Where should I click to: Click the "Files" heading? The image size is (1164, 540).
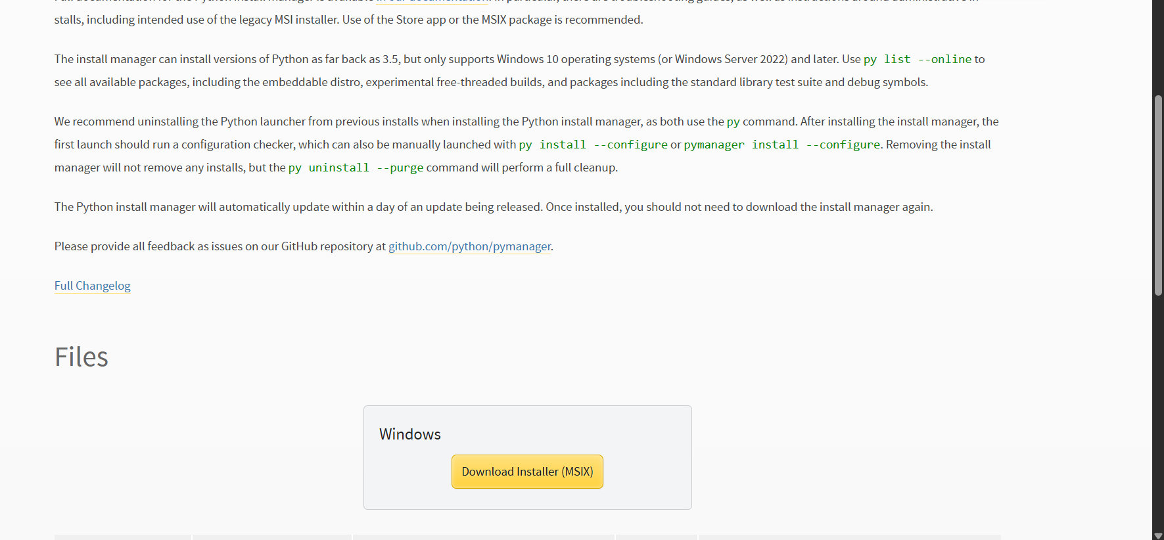point(81,357)
